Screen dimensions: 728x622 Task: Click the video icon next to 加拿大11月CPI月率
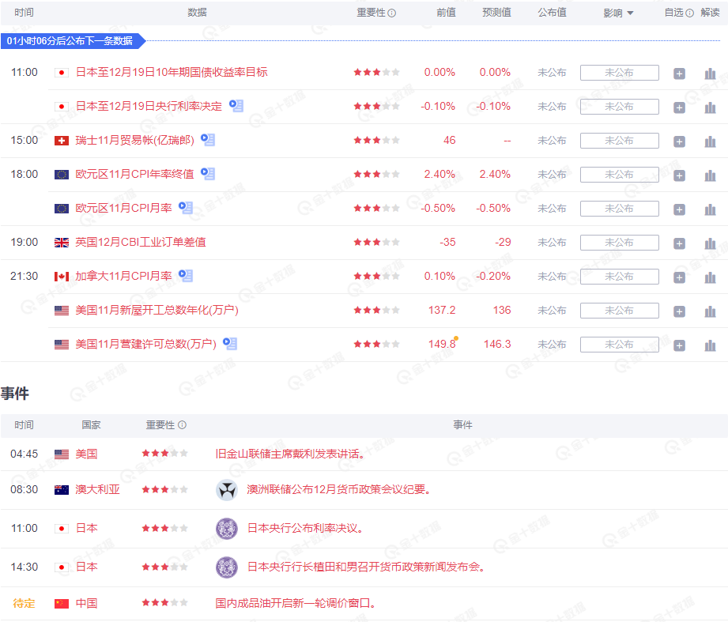click(186, 276)
